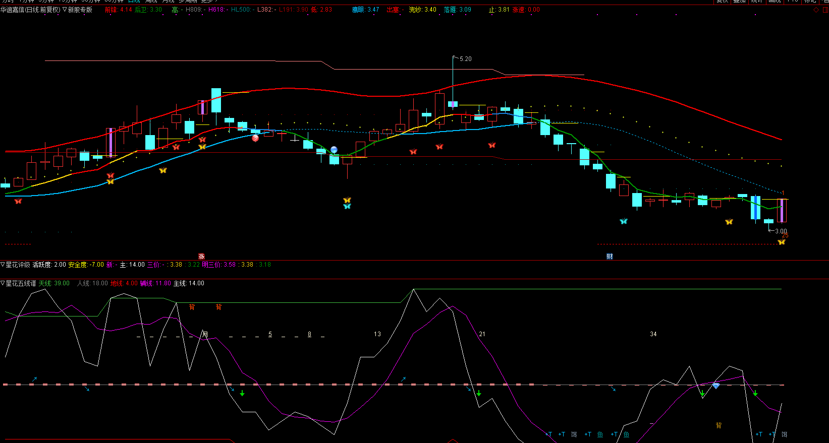Click the cyan butterfly below the green-line downtrend
The image size is (829, 443).
(624, 221)
